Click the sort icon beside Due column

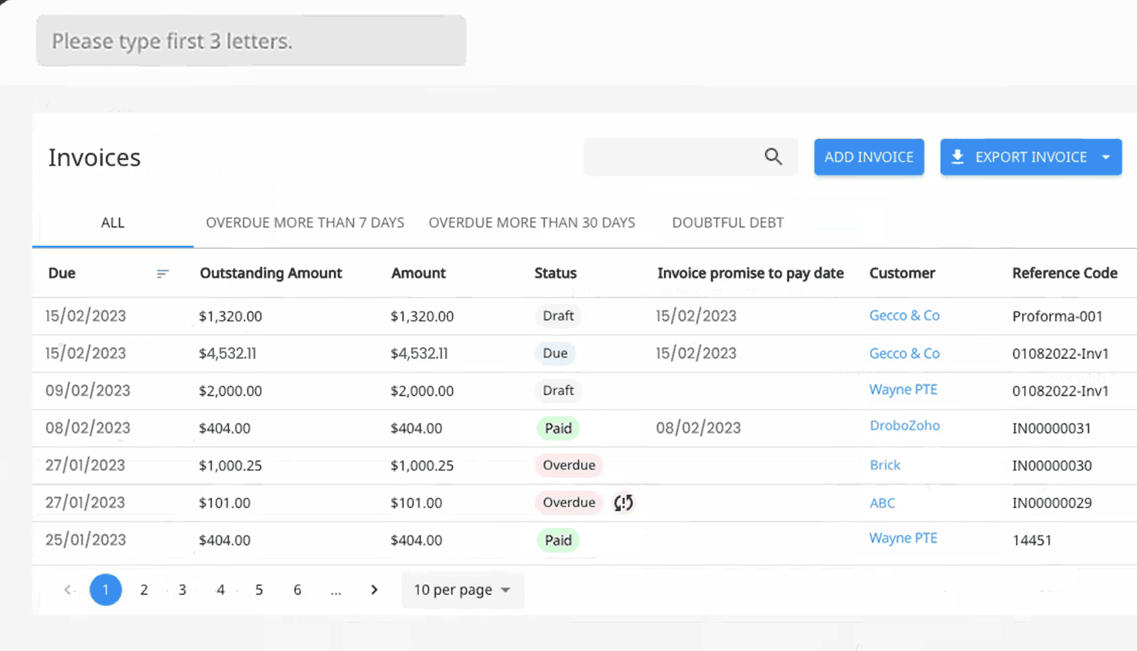pyautogui.click(x=162, y=274)
